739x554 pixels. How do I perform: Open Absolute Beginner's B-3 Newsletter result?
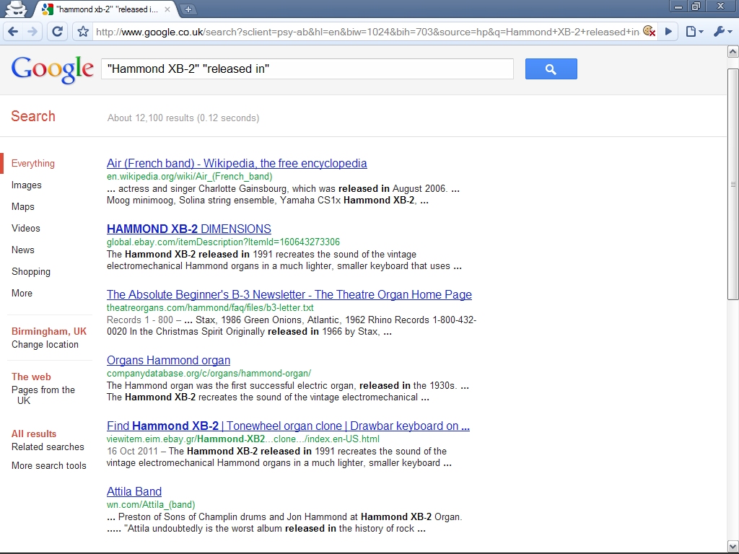point(289,294)
